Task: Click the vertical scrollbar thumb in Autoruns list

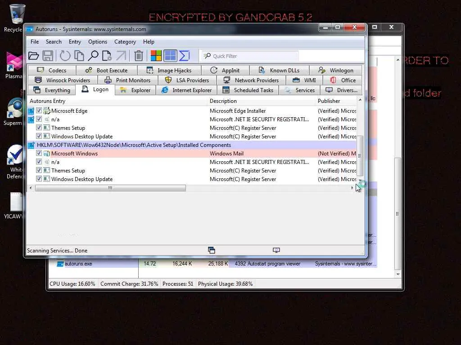Action: click(360, 156)
